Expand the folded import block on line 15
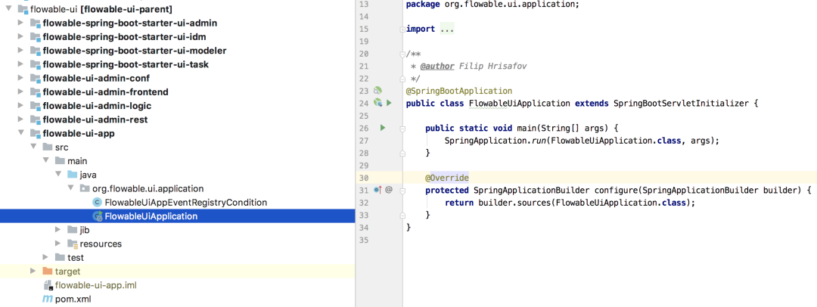 [x=402, y=29]
